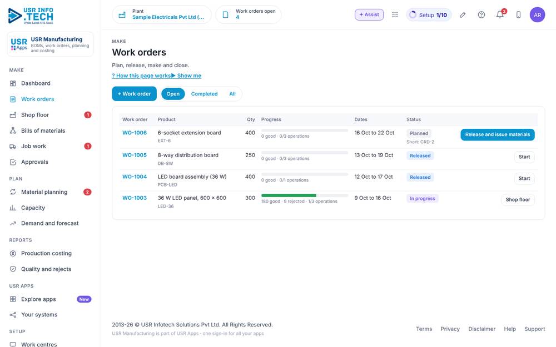The image size is (556, 347).
Task: Open the Work orders open counter card
Action: click(x=248, y=14)
